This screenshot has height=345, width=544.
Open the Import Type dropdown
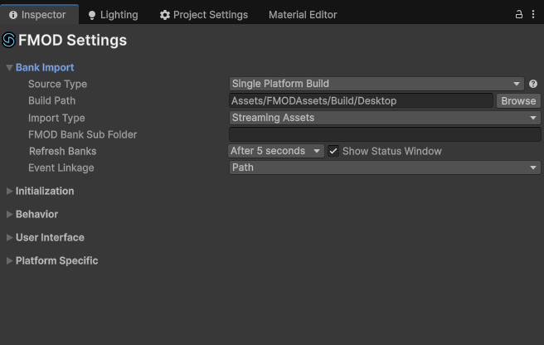coord(385,118)
